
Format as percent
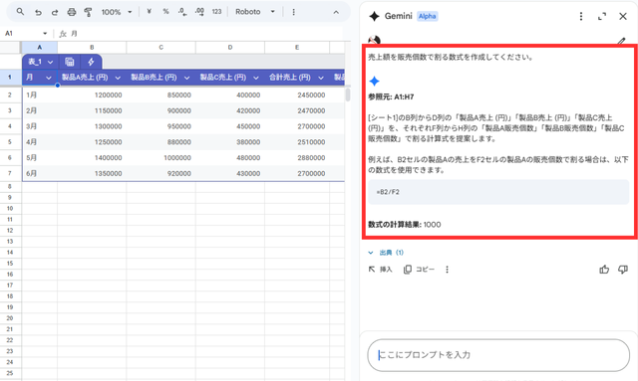coord(165,12)
